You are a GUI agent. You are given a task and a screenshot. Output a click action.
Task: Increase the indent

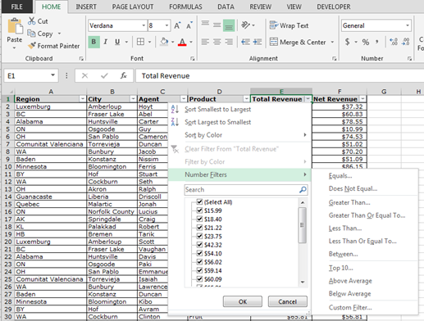click(258, 42)
